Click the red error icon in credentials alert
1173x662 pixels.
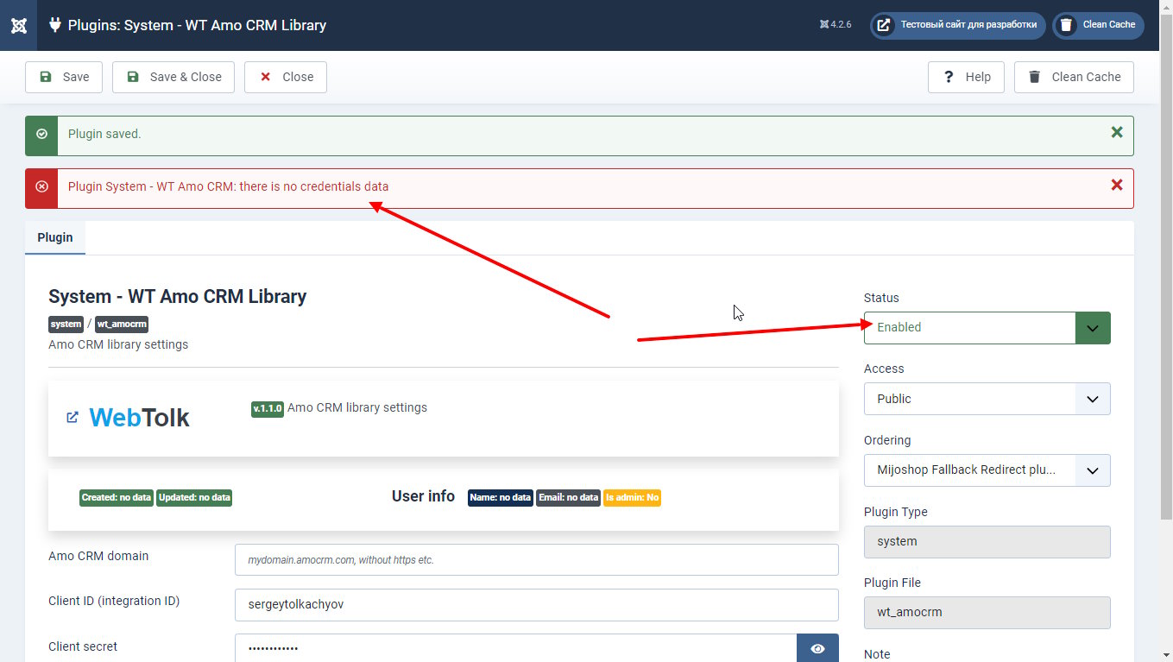pyautogui.click(x=41, y=187)
